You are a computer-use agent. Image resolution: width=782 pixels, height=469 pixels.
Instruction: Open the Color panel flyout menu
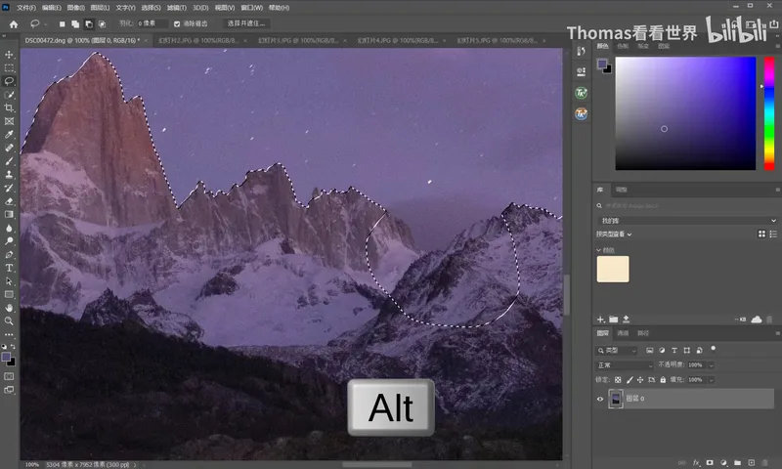[776, 46]
